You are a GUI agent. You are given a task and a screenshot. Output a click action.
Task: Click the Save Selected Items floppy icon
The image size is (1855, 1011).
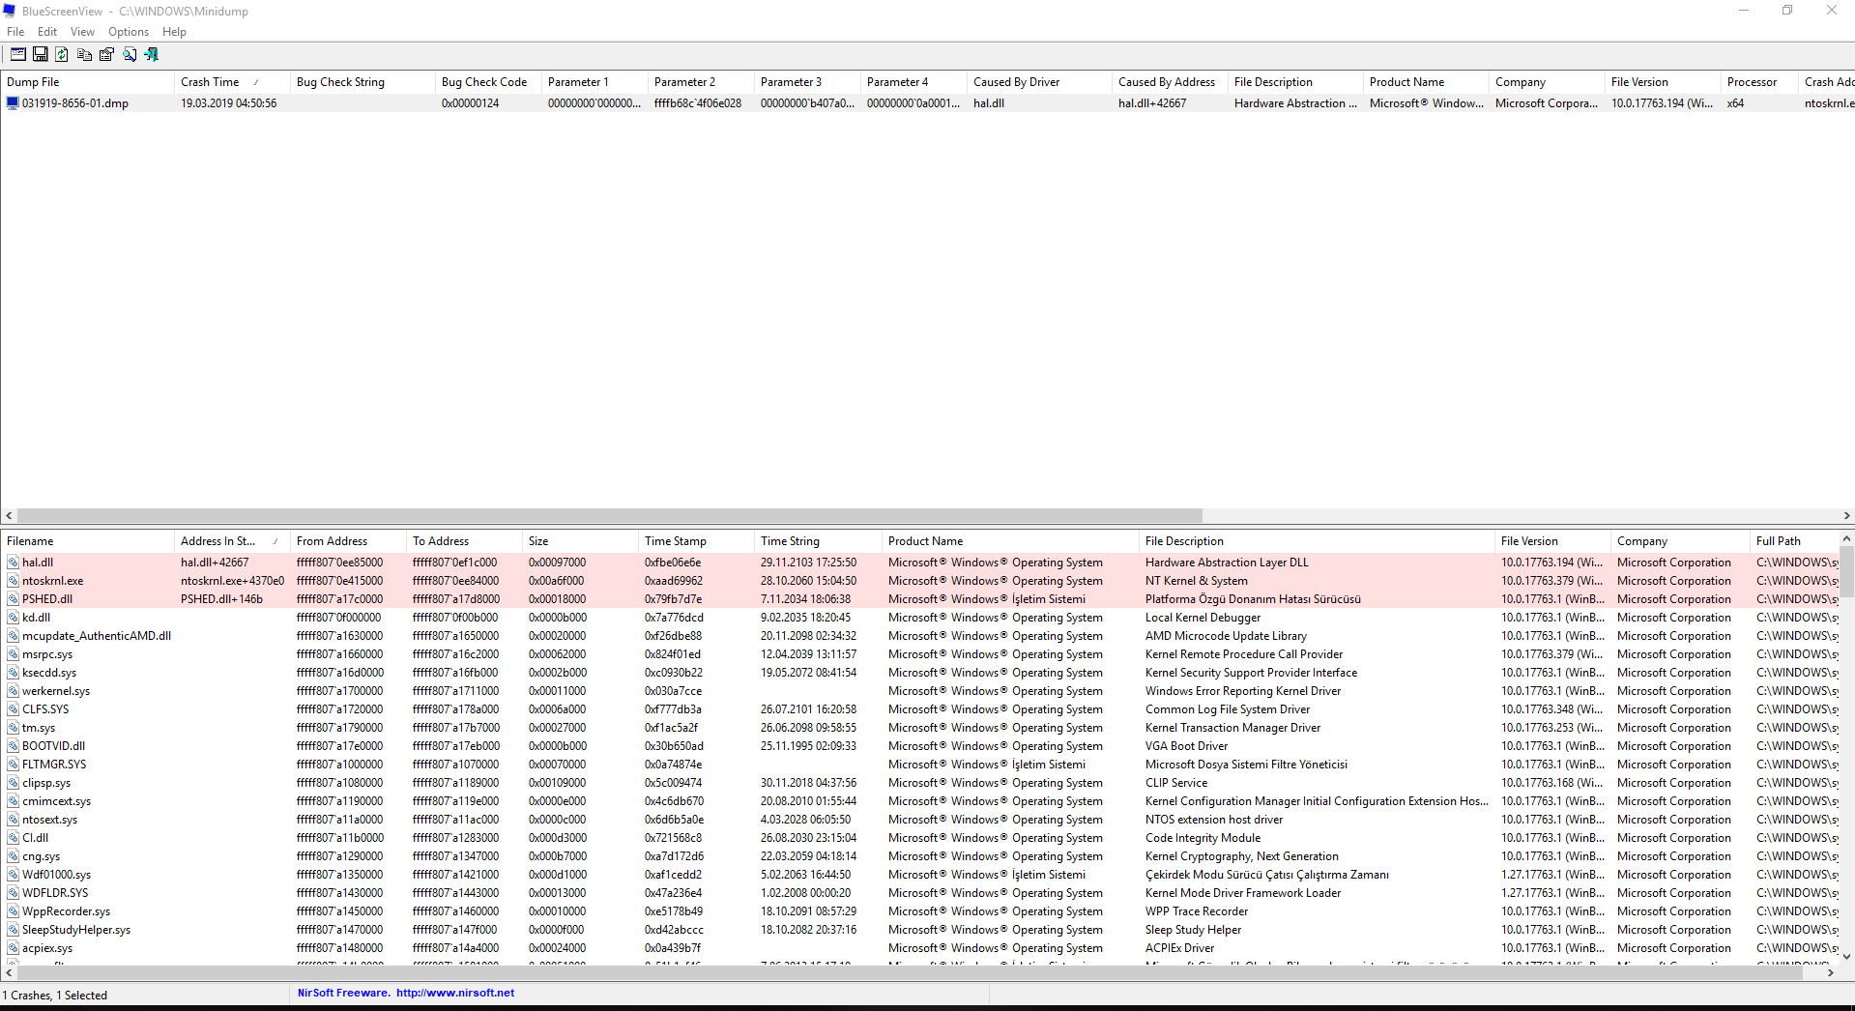(x=41, y=55)
